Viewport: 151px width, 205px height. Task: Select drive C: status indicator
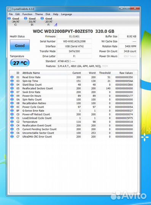pos(13,21)
